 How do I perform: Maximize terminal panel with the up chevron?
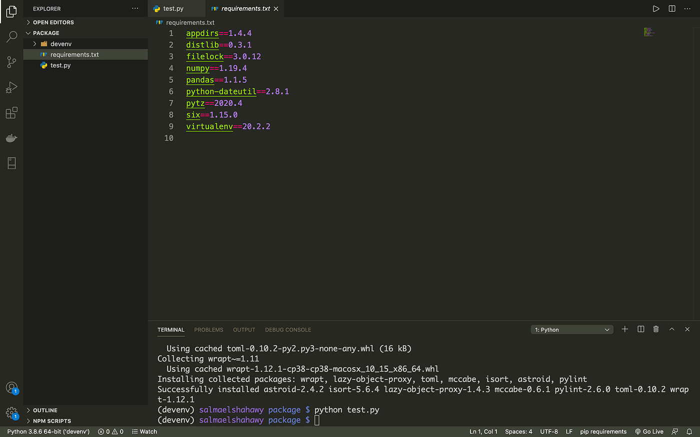click(671, 329)
